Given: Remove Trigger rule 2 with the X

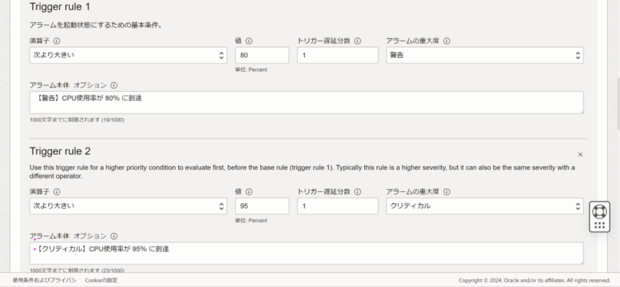Looking at the screenshot, I should [x=580, y=154].
